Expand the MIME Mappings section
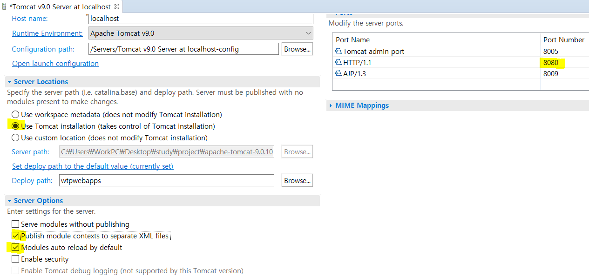 click(x=331, y=105)
